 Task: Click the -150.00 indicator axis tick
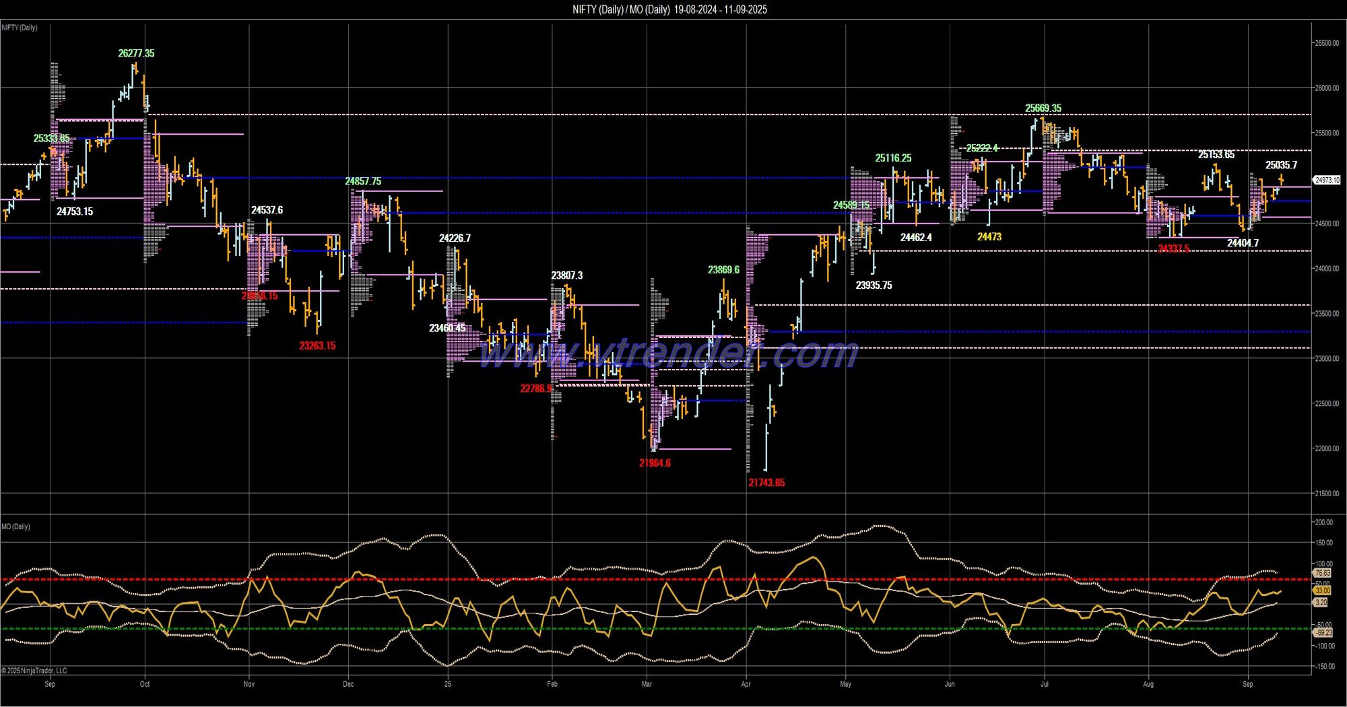coord(1323,667)
